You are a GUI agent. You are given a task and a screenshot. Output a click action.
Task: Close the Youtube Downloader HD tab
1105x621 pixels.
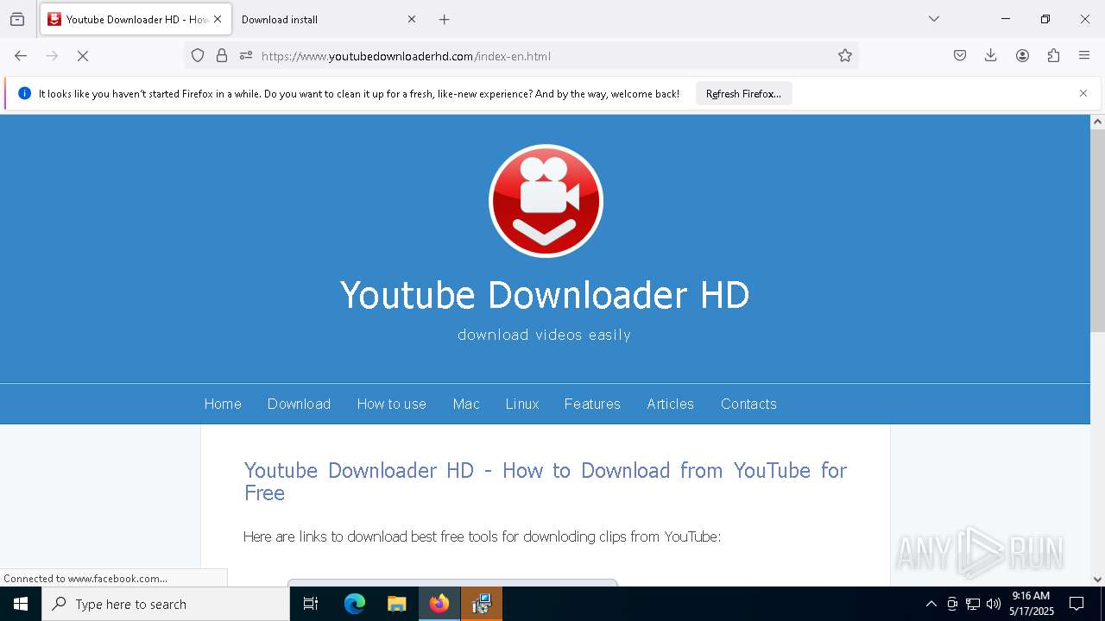218,19
